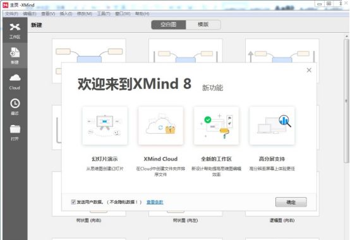Click the 逻辑图 (向右) label
This screenshot has height=240, width=350.
[x=282, y=220]
